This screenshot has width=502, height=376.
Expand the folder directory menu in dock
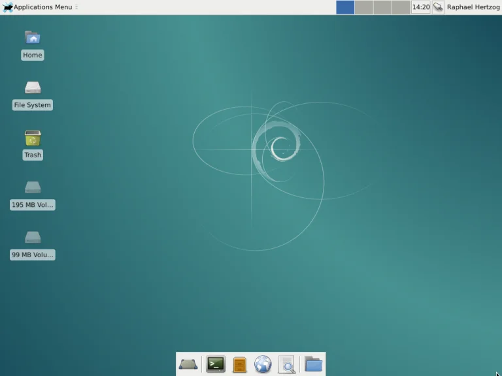313,364
